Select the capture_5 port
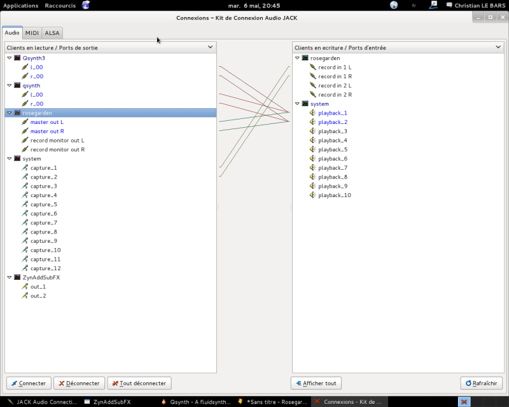 click(43, 205)
